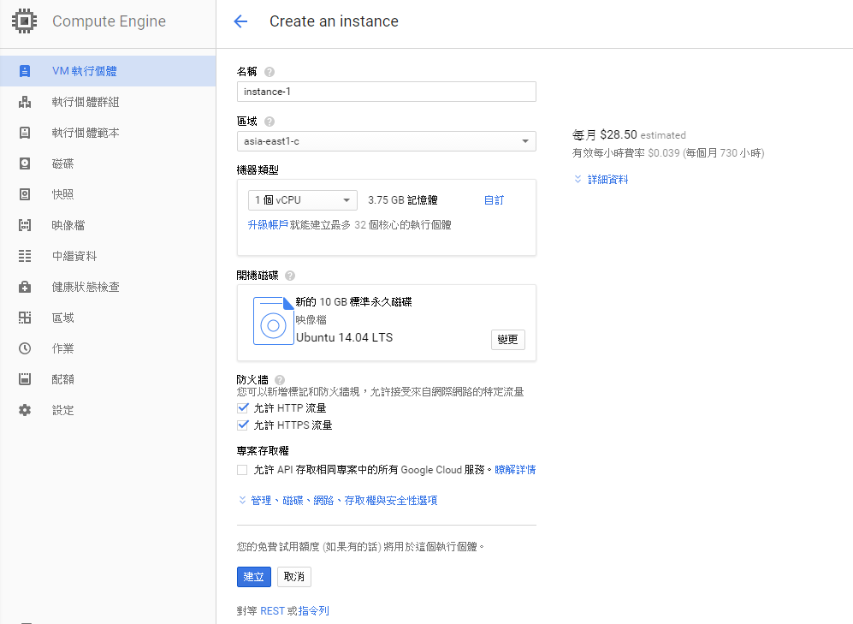Screen dimensions: 853x624
Task: Click the 每月 $28.50 estimated price text
Action: 629,135
